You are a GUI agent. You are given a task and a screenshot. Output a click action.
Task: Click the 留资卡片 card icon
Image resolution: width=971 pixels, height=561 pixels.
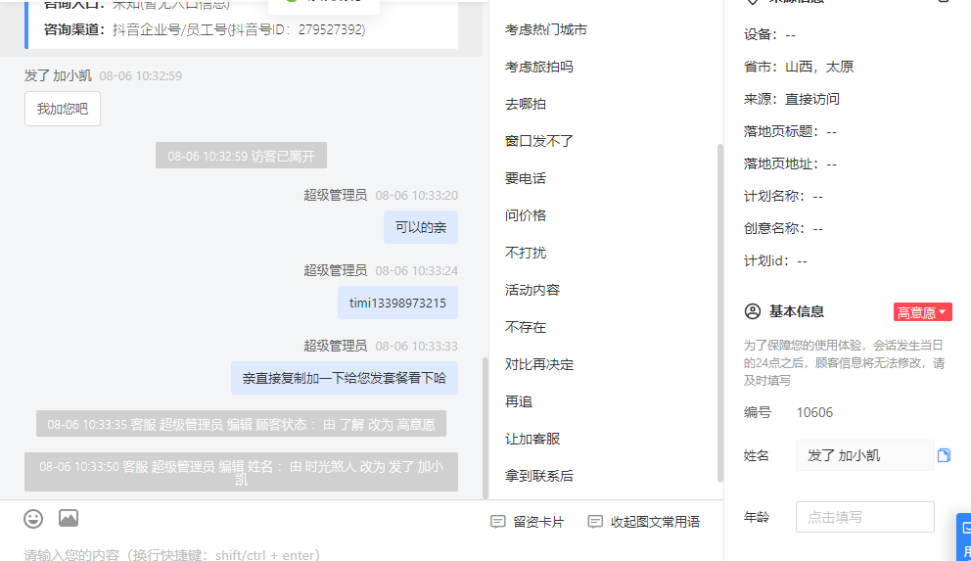[498, 522]
